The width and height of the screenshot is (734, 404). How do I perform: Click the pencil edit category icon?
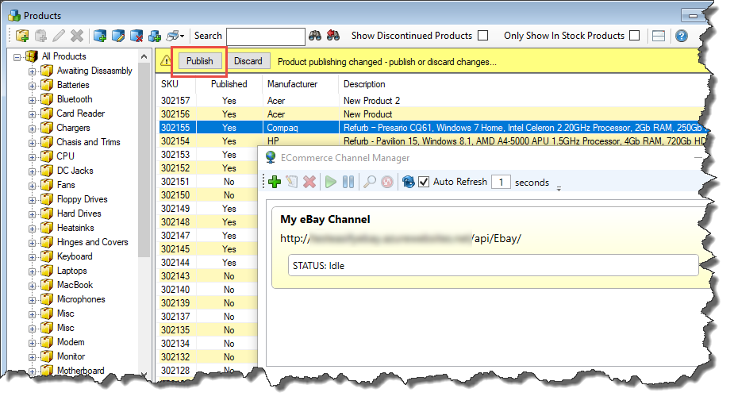[x=59, y=36]
